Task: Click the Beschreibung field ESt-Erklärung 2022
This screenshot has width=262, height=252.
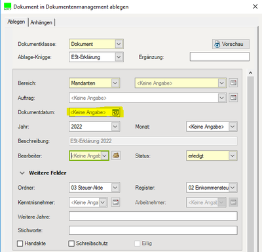Action: coord(153,141)
